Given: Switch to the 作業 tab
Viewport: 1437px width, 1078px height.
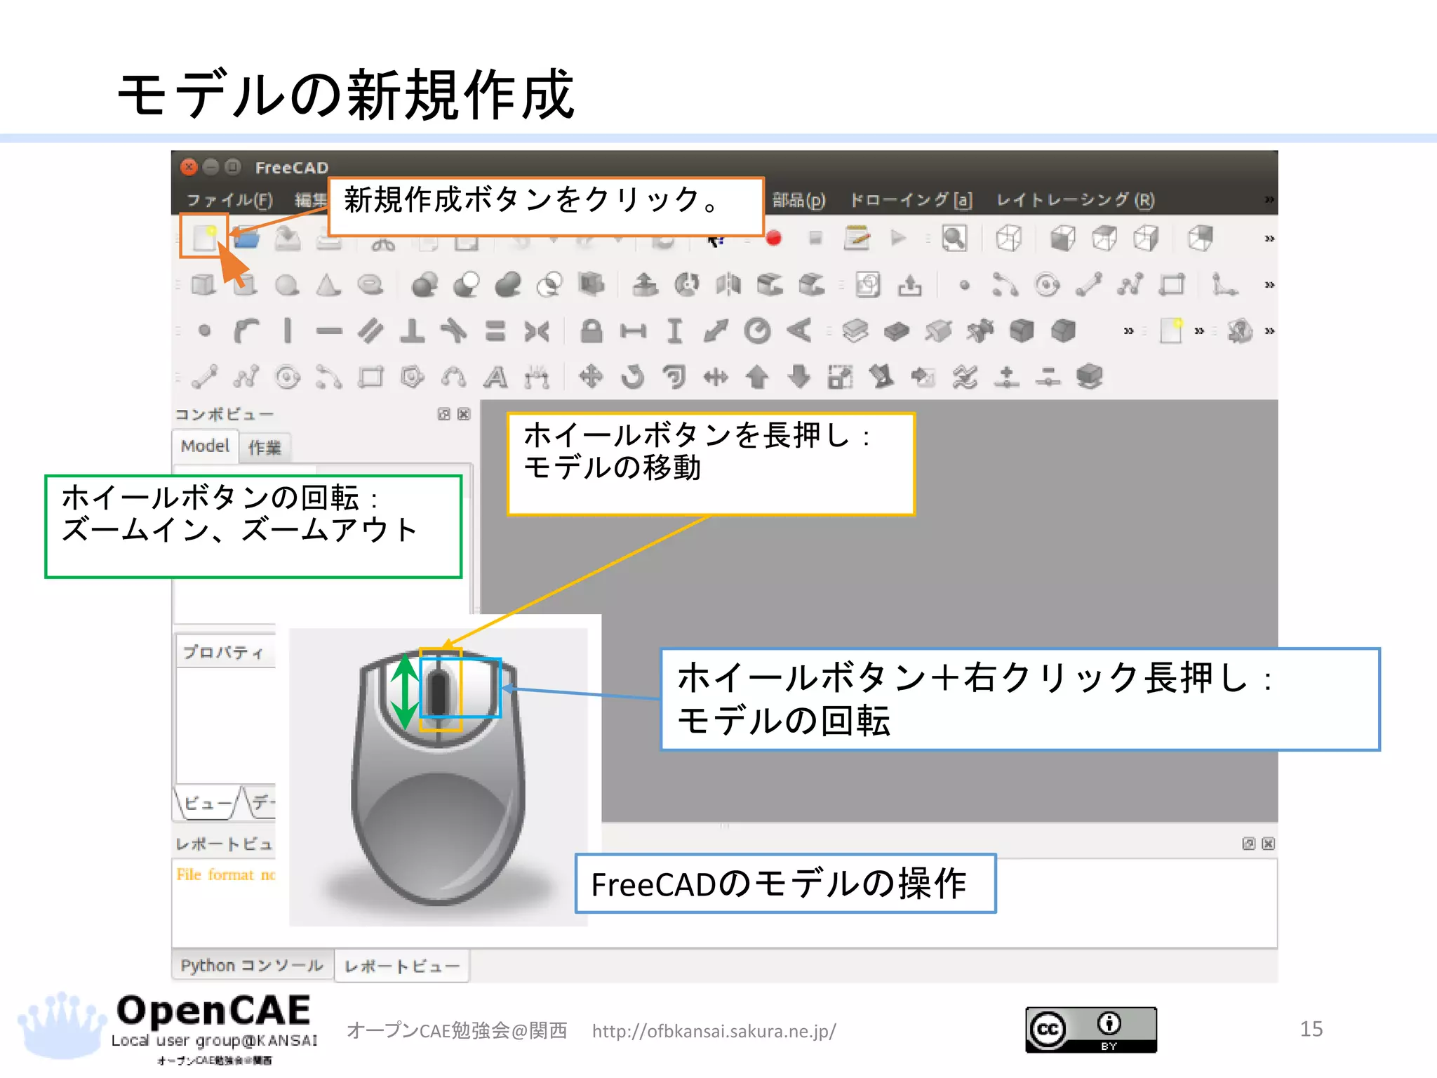Looking at the screenshot, I should 265,448.
